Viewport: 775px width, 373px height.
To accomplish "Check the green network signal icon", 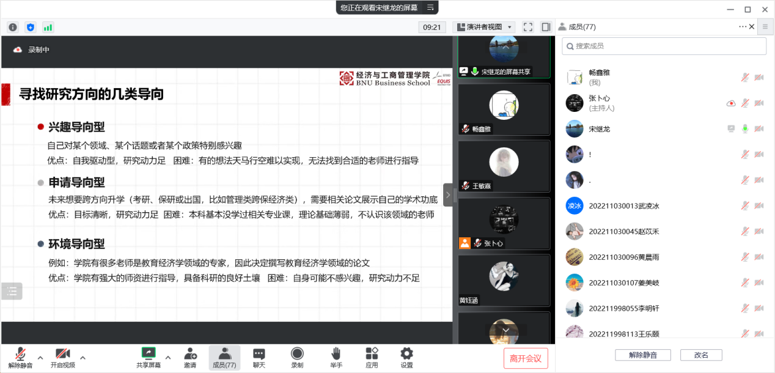I will coord(48,27).
